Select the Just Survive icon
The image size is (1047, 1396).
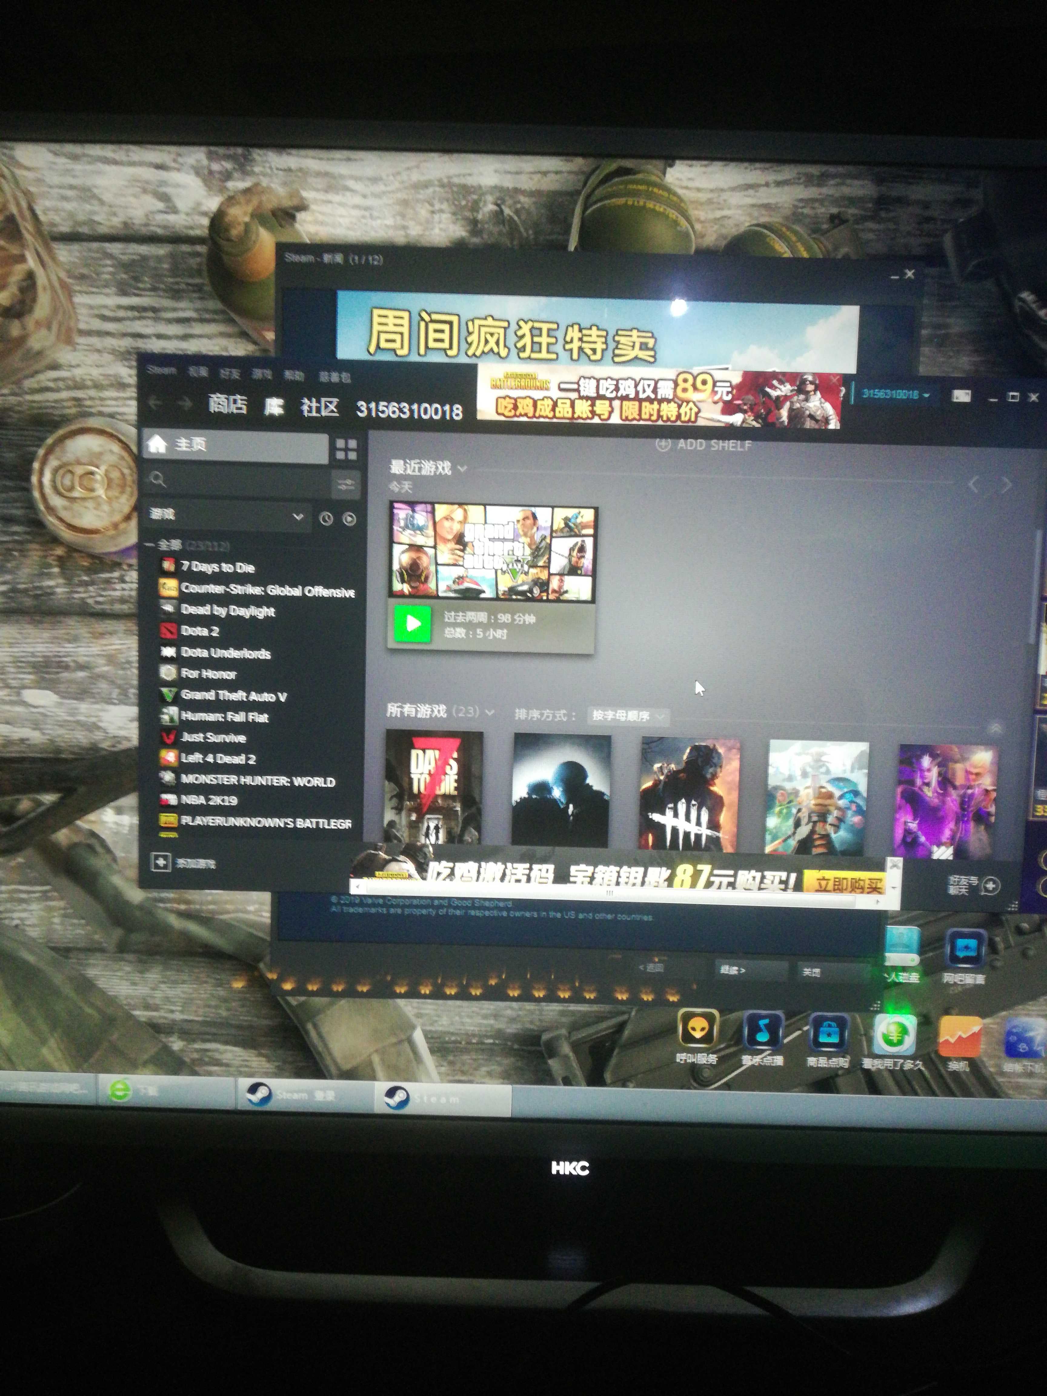168,736
